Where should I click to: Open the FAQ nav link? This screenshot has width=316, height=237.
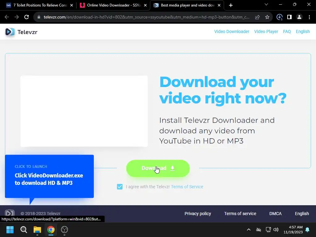pyautogui.click(x=287, y=32)
